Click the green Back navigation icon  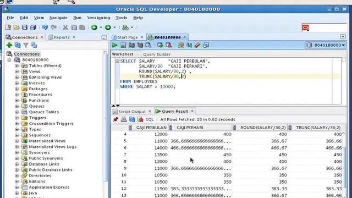point(94,28)
